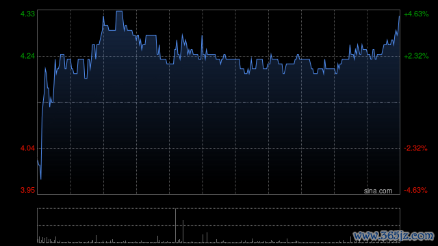Click the +4.63% percentage label
The height and width of the screenshot is (246, 438).
(416, 14)
